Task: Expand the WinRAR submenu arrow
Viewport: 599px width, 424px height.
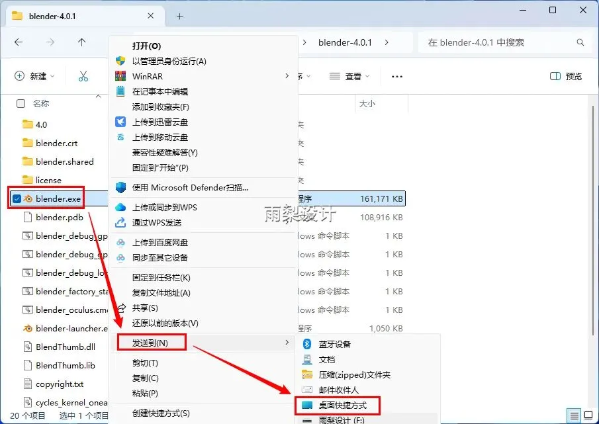Action: [287, 76]
